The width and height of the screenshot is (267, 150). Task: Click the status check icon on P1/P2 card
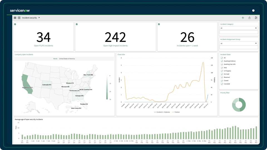(x=15, y=24)
